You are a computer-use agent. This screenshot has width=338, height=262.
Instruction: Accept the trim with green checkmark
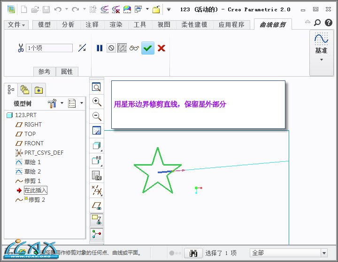pos(148,48)
